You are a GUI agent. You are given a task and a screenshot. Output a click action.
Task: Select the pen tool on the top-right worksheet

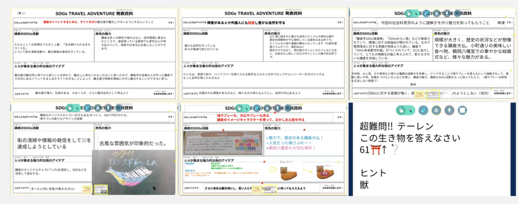point(426,14)
